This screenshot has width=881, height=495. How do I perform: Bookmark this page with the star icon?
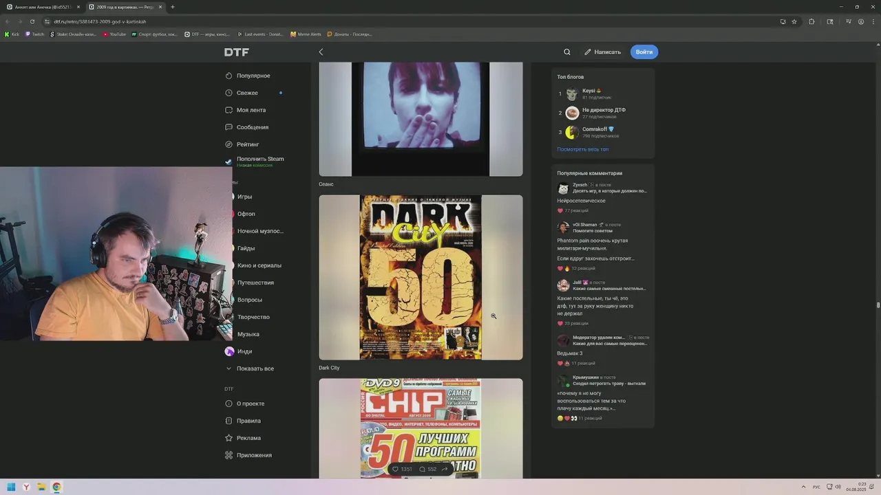(794, 21)
